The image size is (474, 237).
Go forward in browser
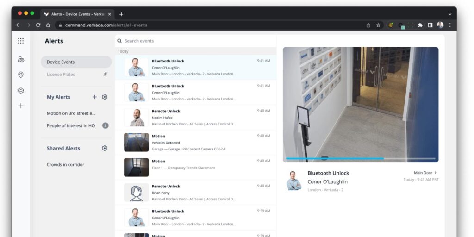[28, 25]
